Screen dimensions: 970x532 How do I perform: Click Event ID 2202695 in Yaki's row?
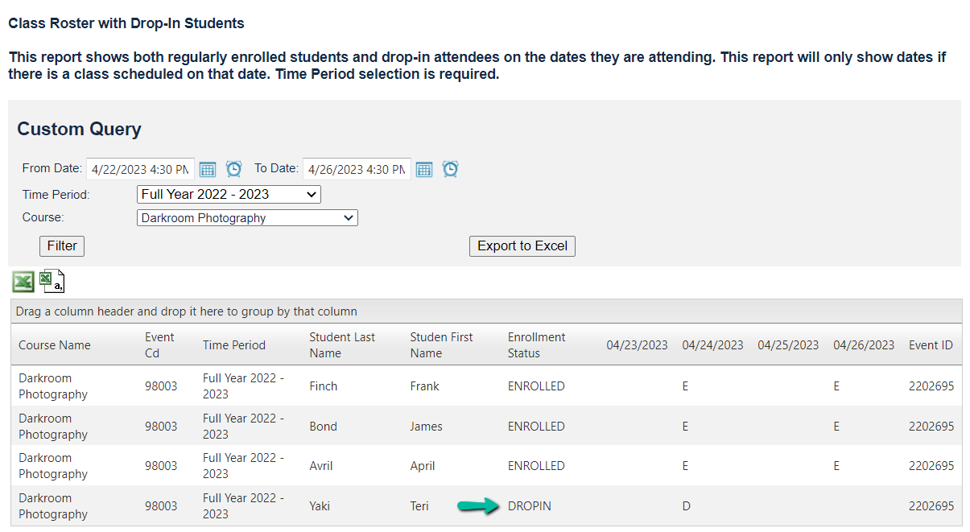[931, 505]
